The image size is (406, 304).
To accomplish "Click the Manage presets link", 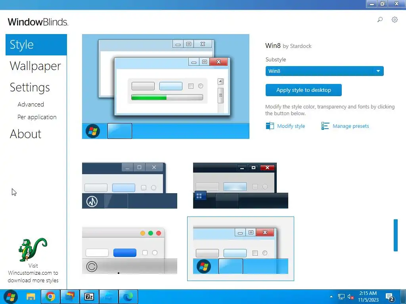I will [x=351, y=126].
